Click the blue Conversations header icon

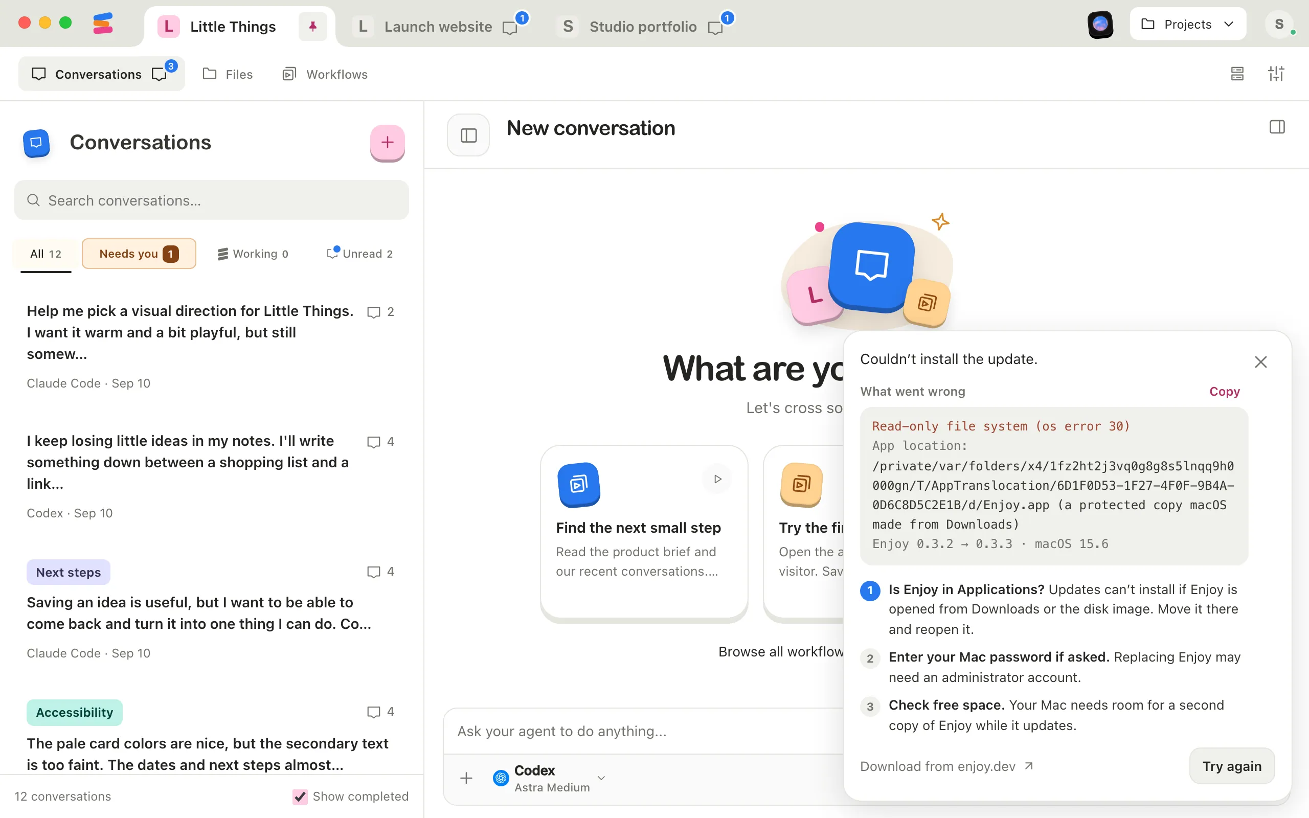click(36, 143)
